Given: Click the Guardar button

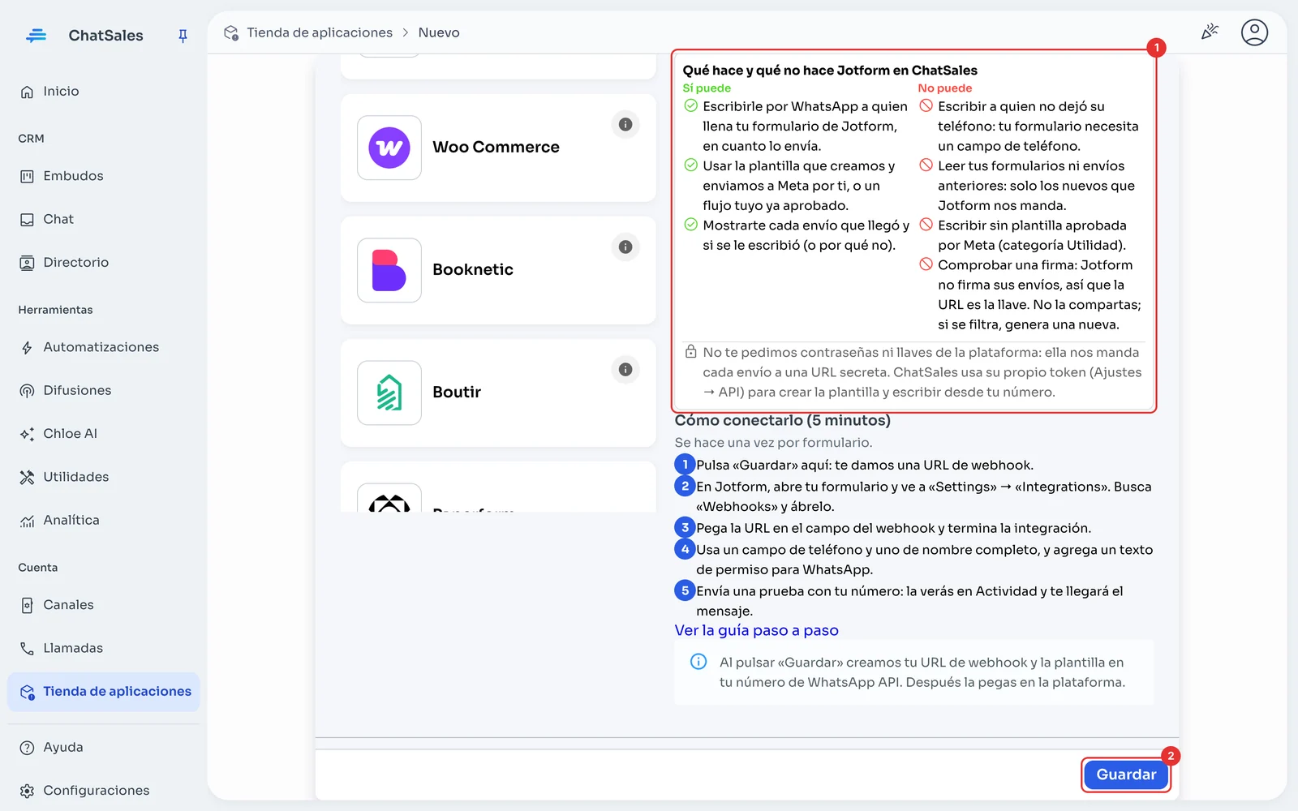Looking at the screenshot, I should pos(1126,775).
